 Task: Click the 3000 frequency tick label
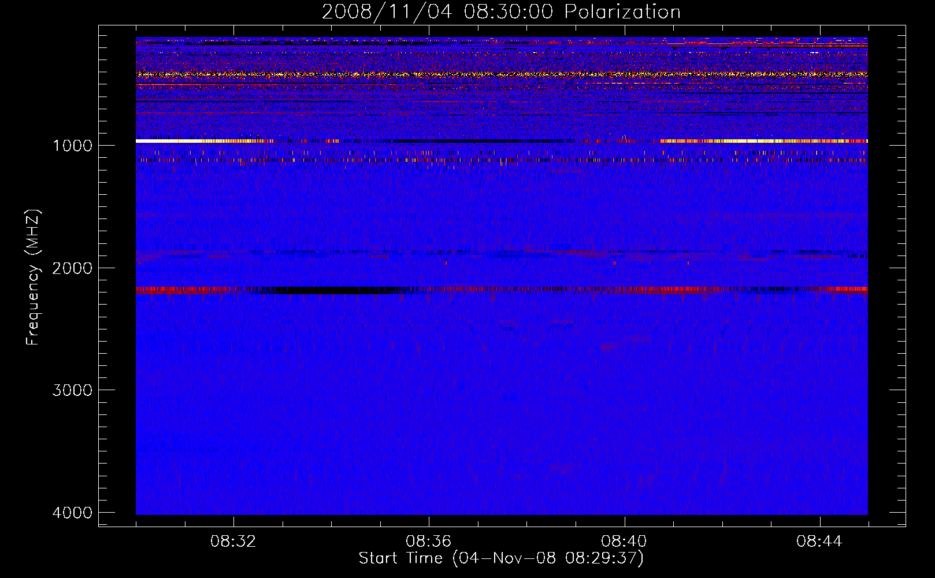[x=72, y=390]
